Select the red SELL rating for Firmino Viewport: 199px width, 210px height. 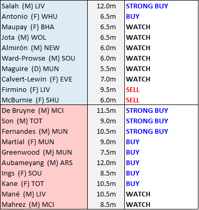(x=133, y=90)
